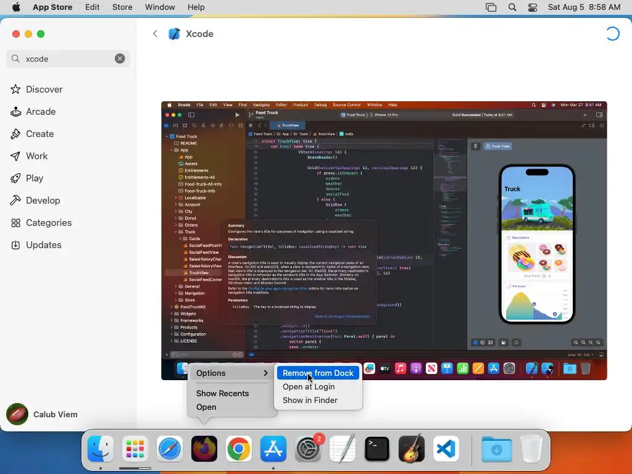Viewport: 632px width, 474px height.
Task: Choose Open in the context menu
Action: 206,407
